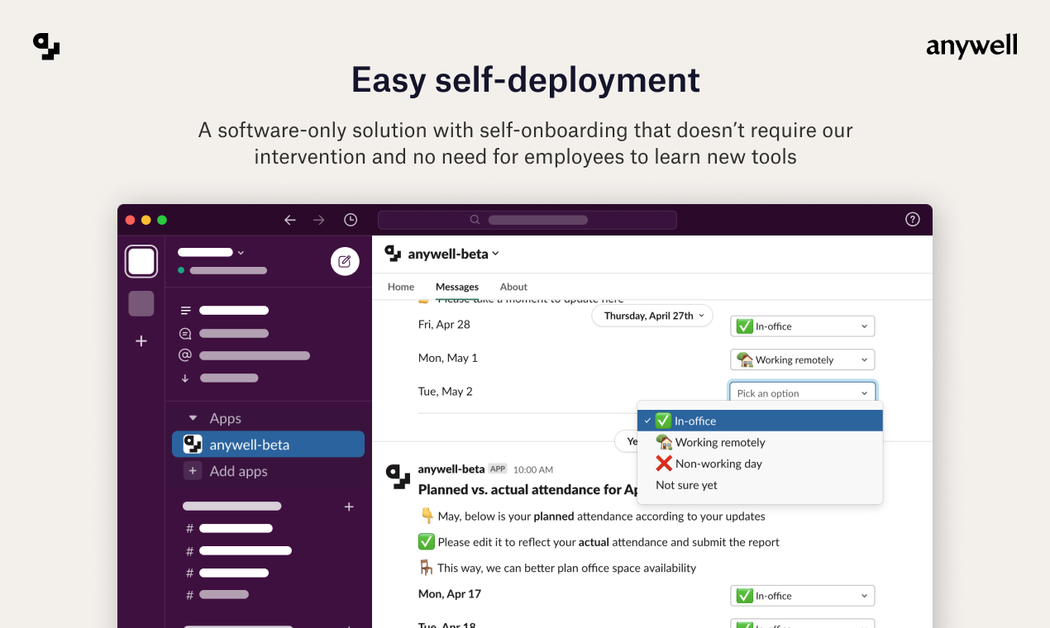Click the anywell-beta message avatar

399,476
